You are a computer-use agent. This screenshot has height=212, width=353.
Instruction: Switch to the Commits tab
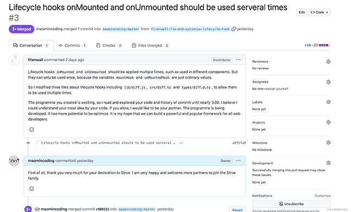click(x=72, y=46)
